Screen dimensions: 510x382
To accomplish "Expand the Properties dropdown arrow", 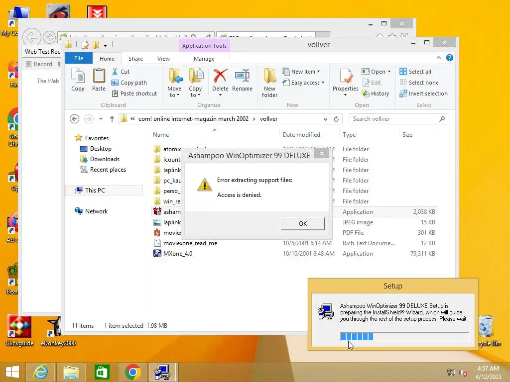I will pos(346,95).
